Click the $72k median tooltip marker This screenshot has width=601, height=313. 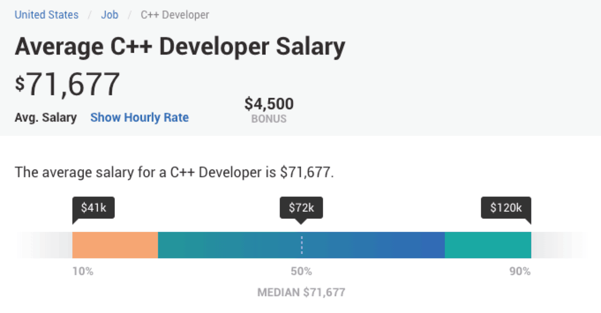point(301,208)
